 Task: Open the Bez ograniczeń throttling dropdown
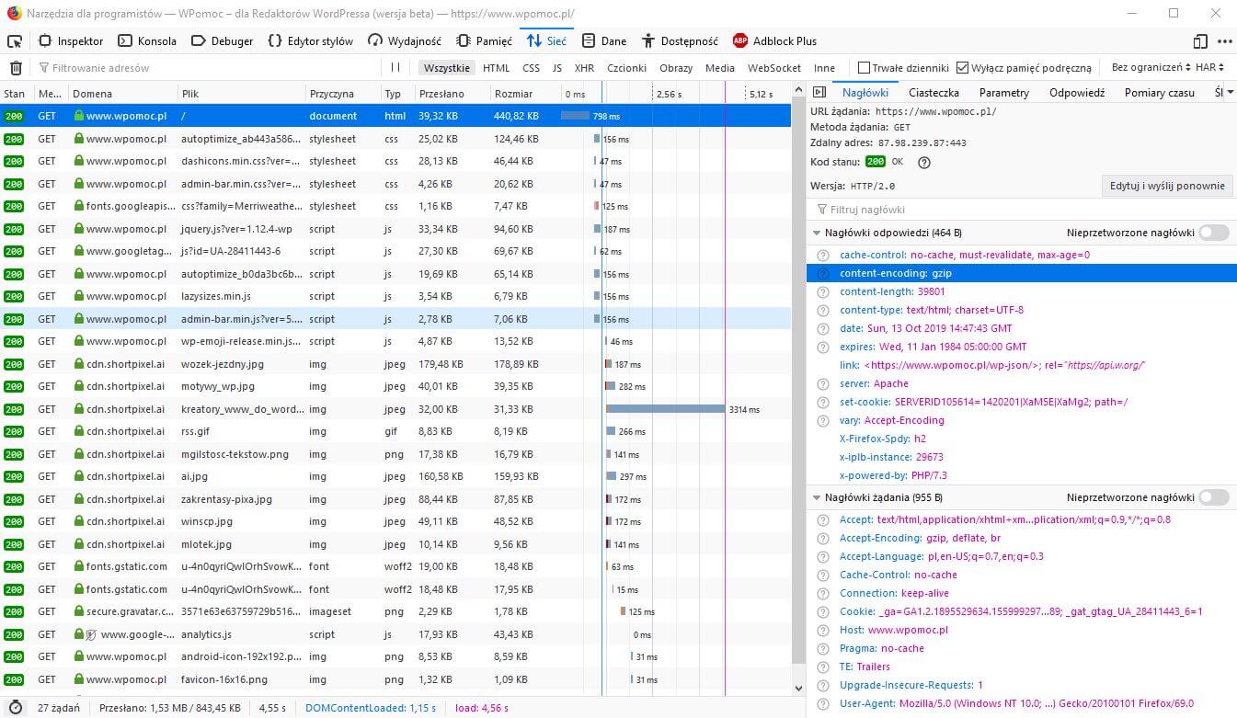click(1150, 68)
